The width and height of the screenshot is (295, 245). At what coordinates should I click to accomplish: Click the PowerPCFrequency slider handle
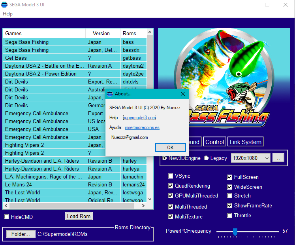click(x=235, y=232)
